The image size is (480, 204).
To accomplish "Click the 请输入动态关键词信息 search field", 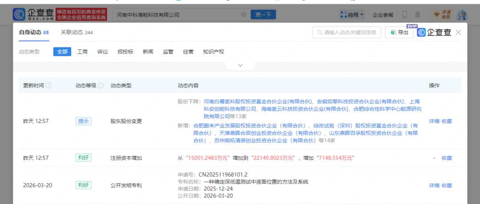I will click(x=347, y=32).
